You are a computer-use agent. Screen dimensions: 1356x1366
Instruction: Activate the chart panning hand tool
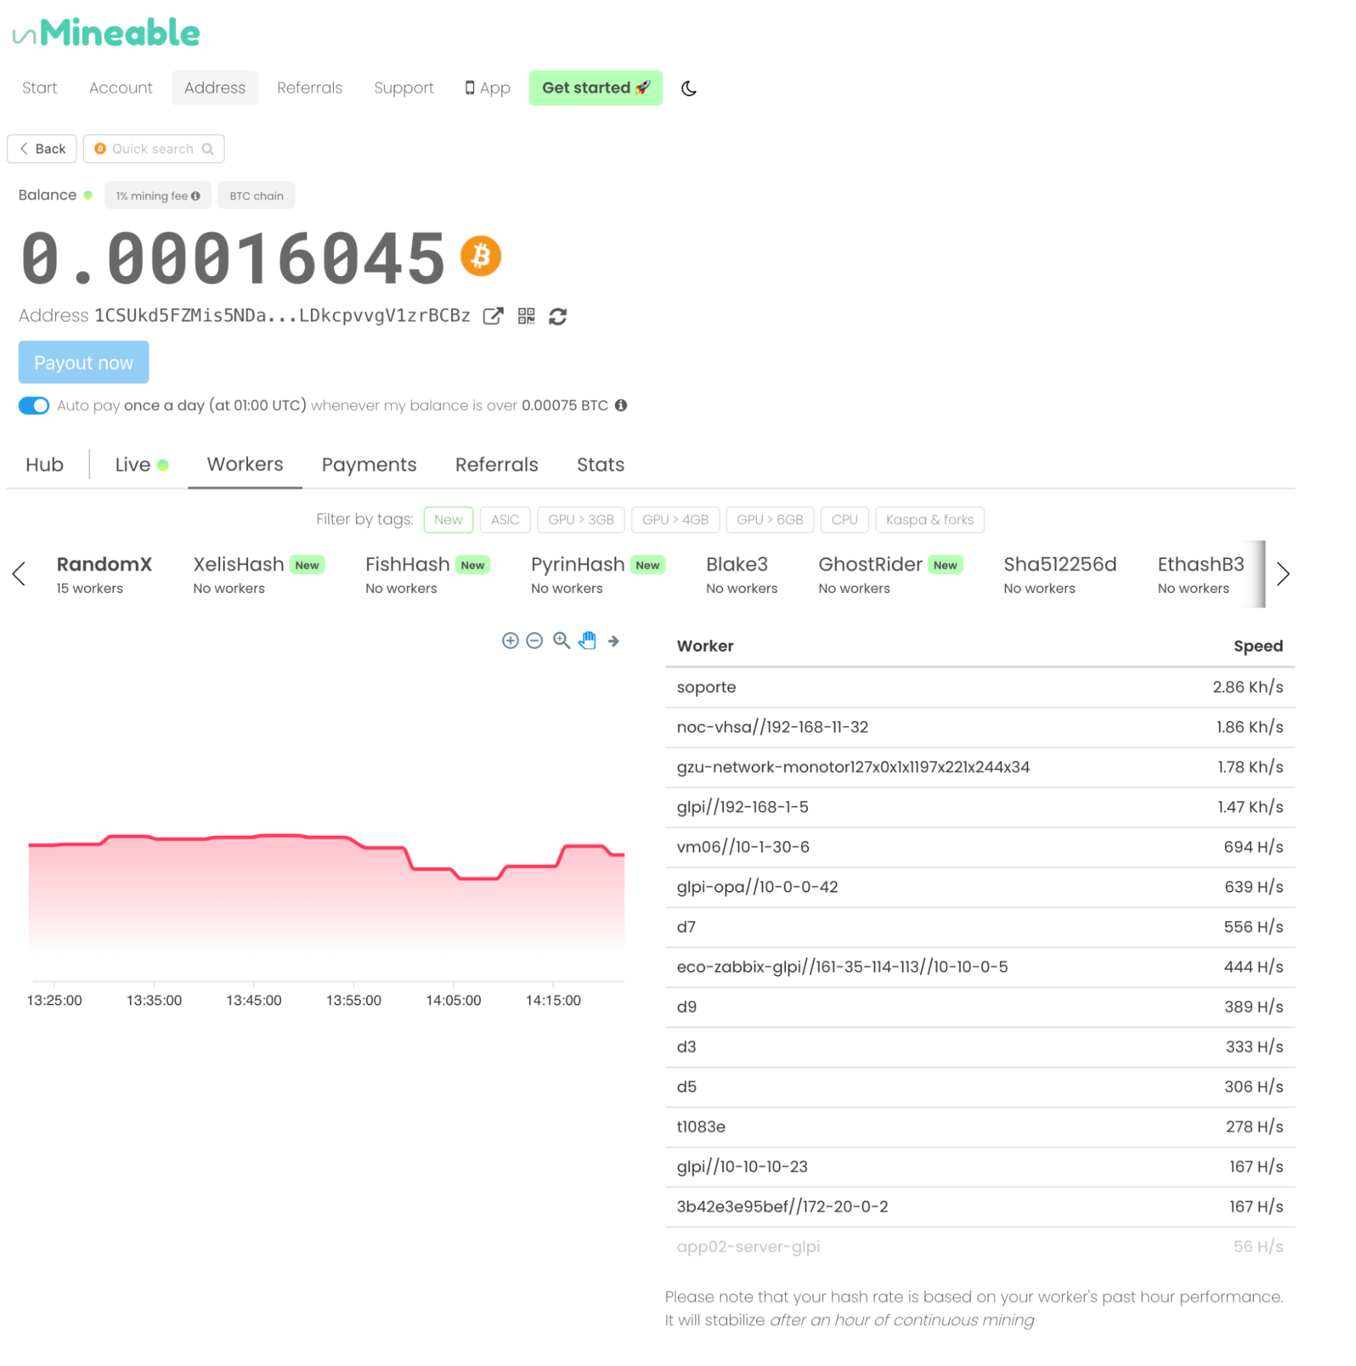click(587, 640)
